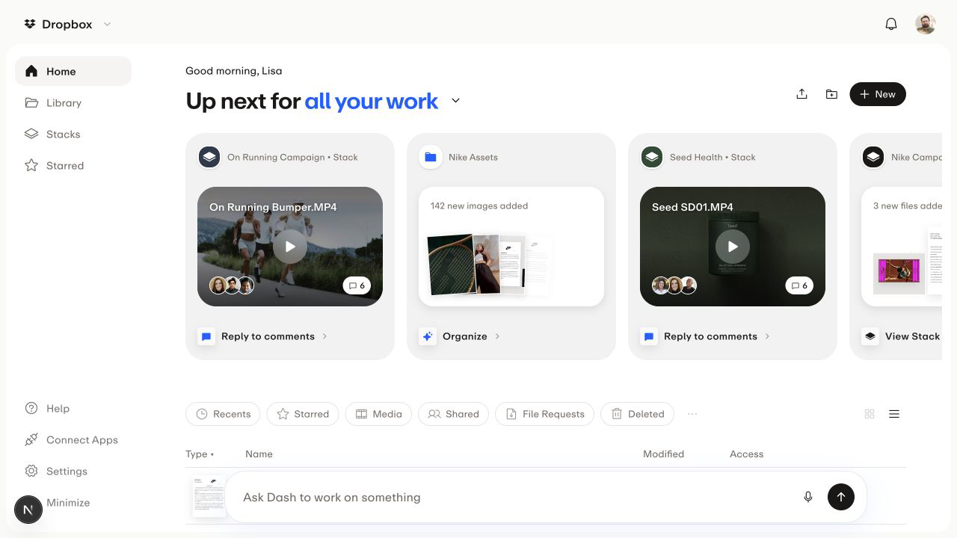Play the Seed SD01.MP4 video
Screen dimensions: 957x538
coord(733,247)
